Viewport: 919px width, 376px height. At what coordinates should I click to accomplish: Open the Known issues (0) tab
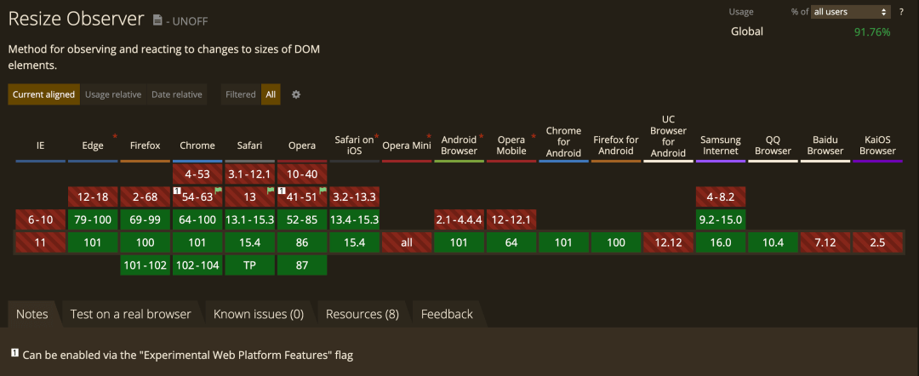[259, 314]
